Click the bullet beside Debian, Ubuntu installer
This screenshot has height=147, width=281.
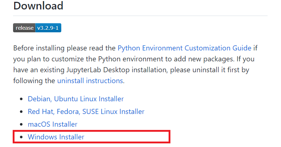coord(21,99)
